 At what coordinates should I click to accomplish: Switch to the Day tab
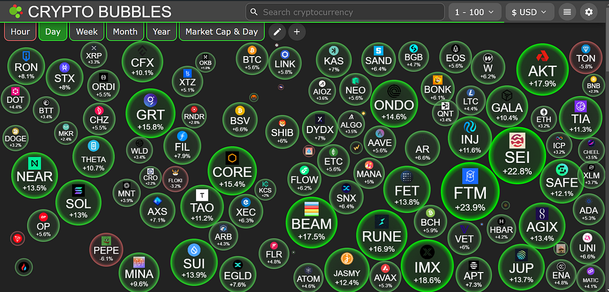53,32
